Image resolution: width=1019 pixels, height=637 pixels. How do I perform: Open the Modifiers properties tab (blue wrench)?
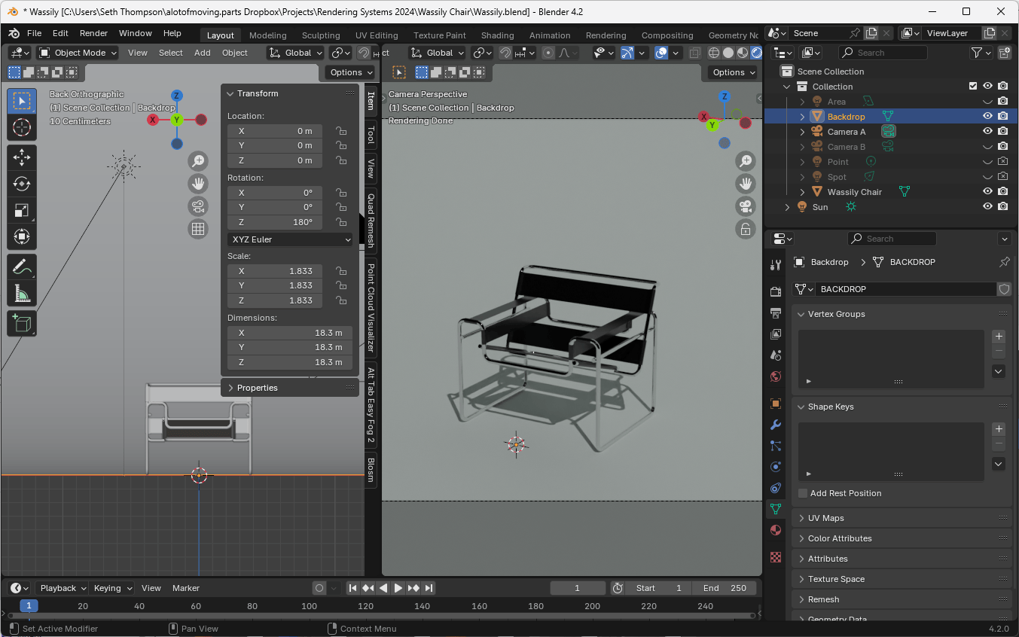pos(776,425)
